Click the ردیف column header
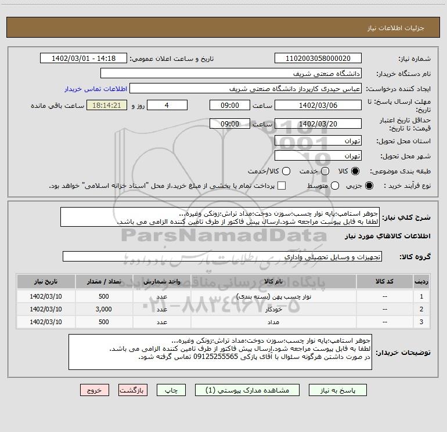Viewport: 447px width, 432px height. click(421, 282)
